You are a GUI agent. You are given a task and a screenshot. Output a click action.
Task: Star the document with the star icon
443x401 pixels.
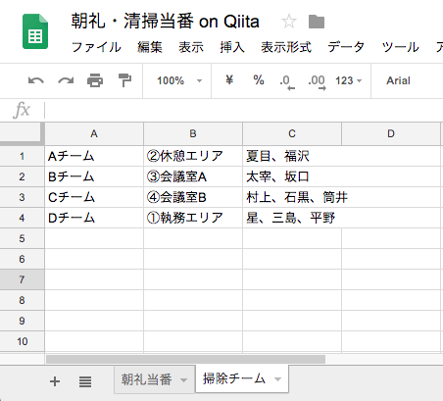click(x=289, y=22)
